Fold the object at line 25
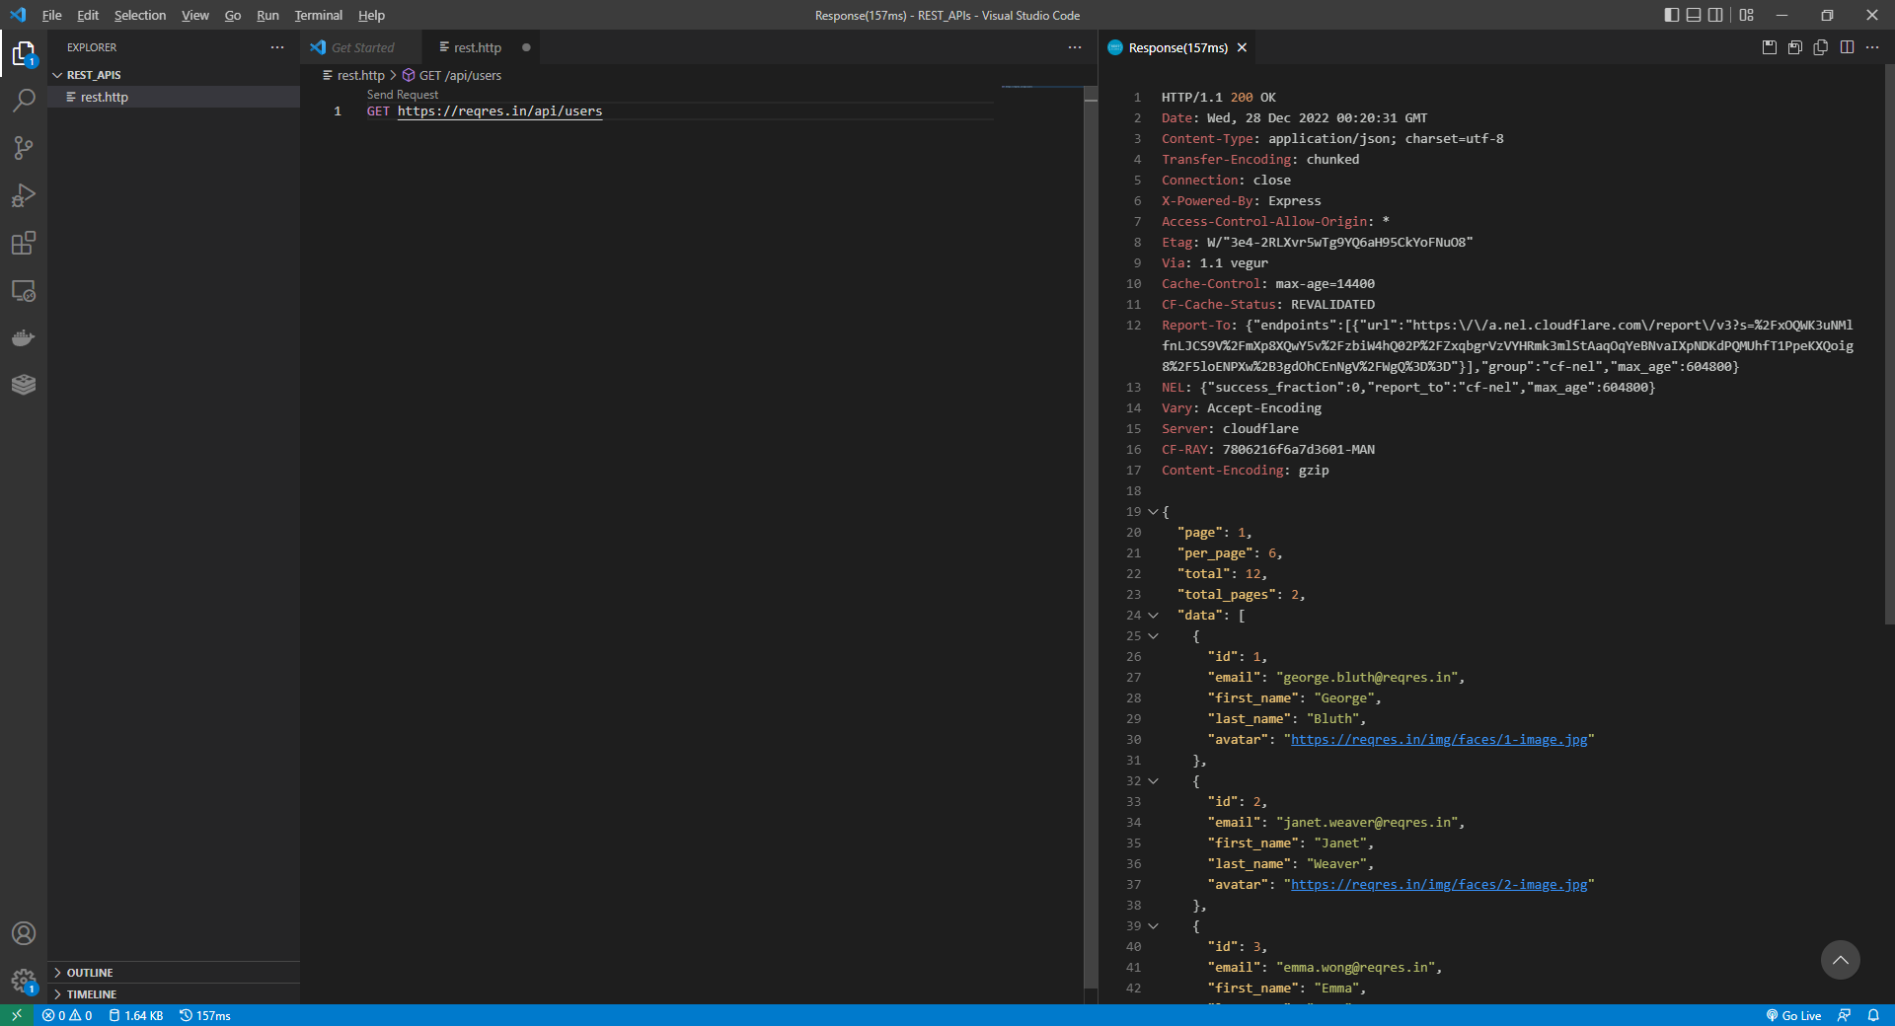The height and width of the screenshot is (1026, 1895). pyautogui.click(x=1153, y=636)
